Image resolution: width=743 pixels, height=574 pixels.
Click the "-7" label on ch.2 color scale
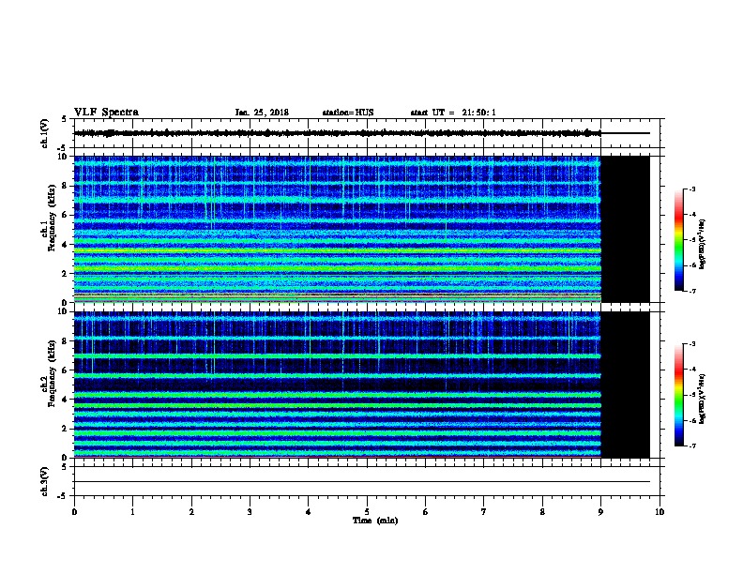(692, 446)
